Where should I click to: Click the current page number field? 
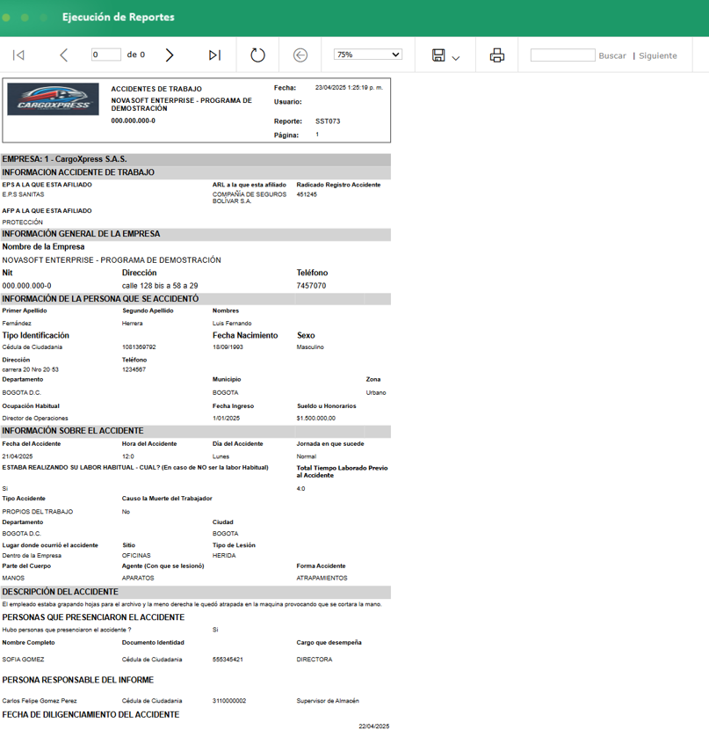pyautogui.click(x=106, y=55)
